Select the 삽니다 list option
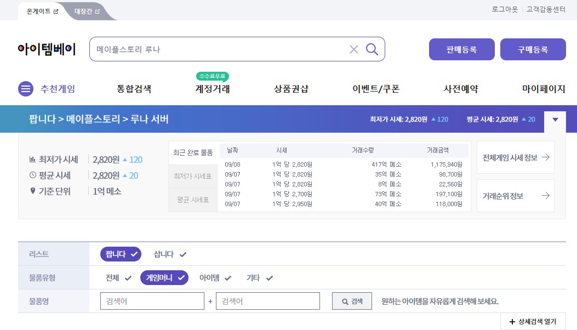577x330 pixels. 170,254
